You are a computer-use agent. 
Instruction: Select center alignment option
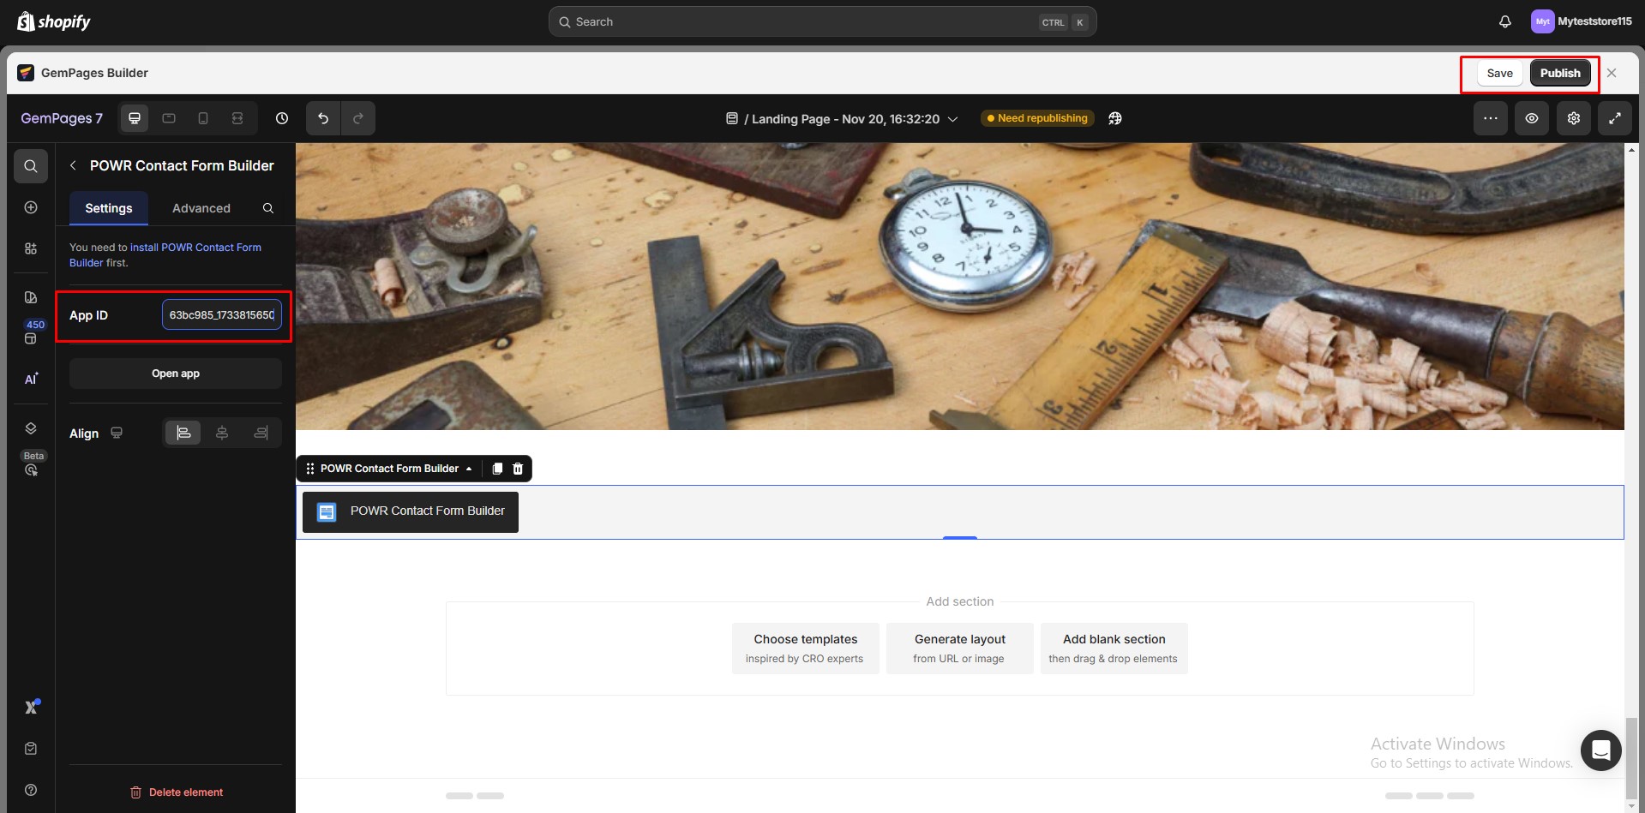pyautogui.click(x=222, y=433)
